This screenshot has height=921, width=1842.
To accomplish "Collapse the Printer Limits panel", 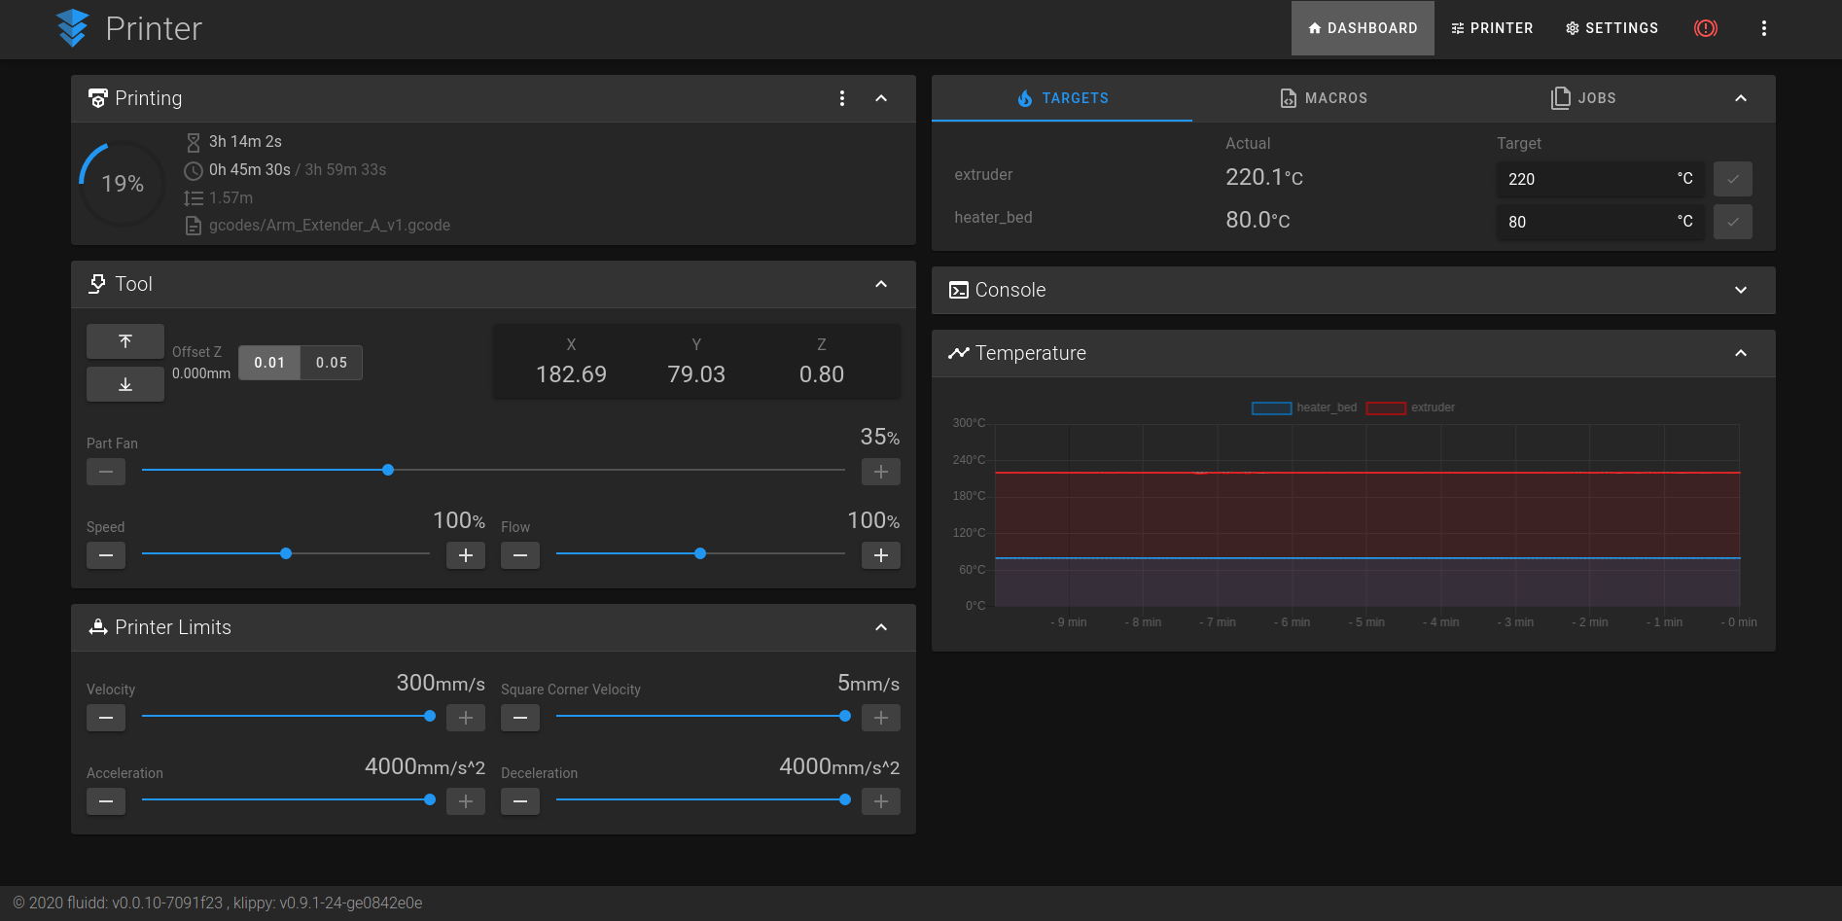I will [x=880, y=627].
